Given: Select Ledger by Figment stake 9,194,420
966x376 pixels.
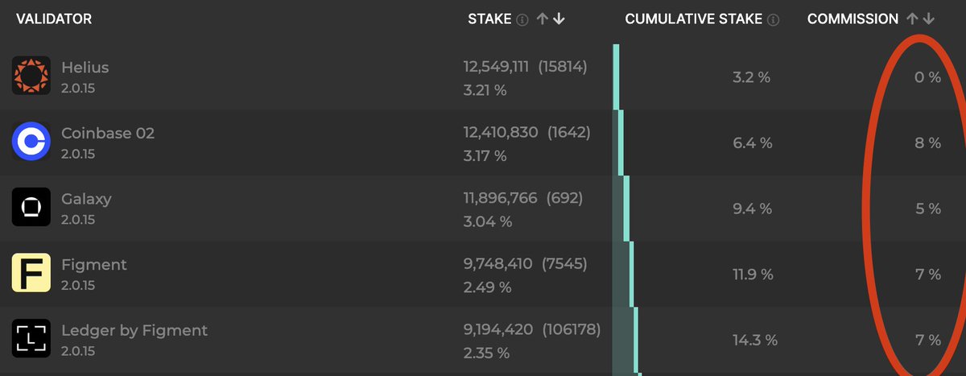Looking at the screenshot, I should coord(497,329).
